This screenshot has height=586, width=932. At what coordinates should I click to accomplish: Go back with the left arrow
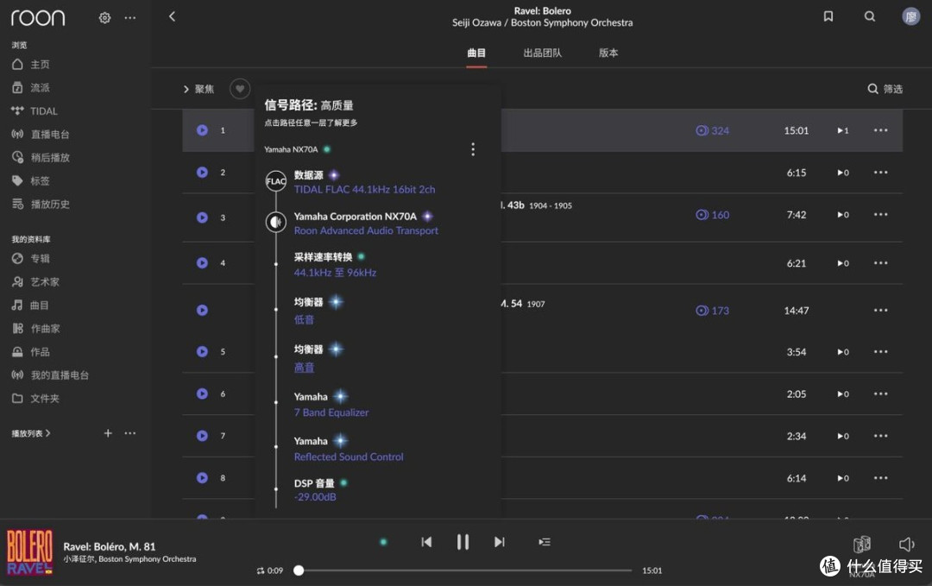(172, 16)
